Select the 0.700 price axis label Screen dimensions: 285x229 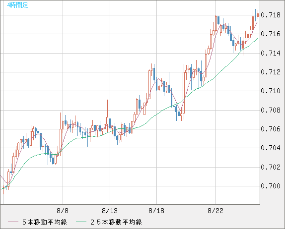click(271, 186)
